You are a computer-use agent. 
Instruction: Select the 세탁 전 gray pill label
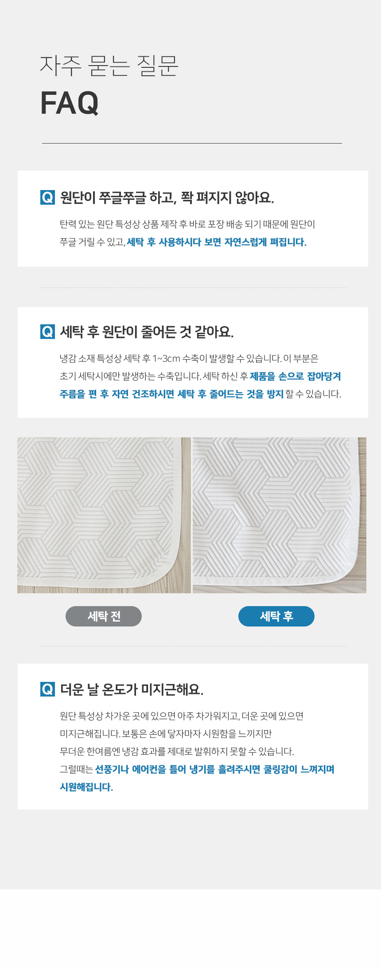coord(104,616)
